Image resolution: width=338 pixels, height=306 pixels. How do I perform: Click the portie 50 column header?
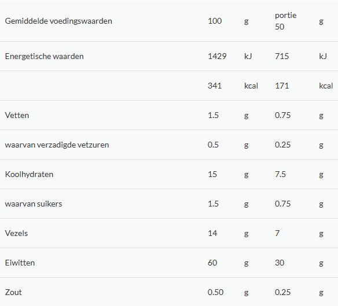coord(285,21)
